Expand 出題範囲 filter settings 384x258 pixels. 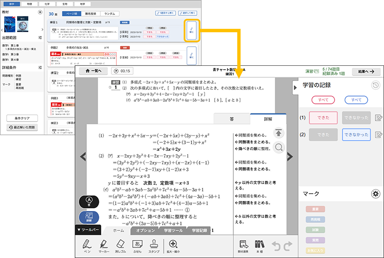pos(41,37)
